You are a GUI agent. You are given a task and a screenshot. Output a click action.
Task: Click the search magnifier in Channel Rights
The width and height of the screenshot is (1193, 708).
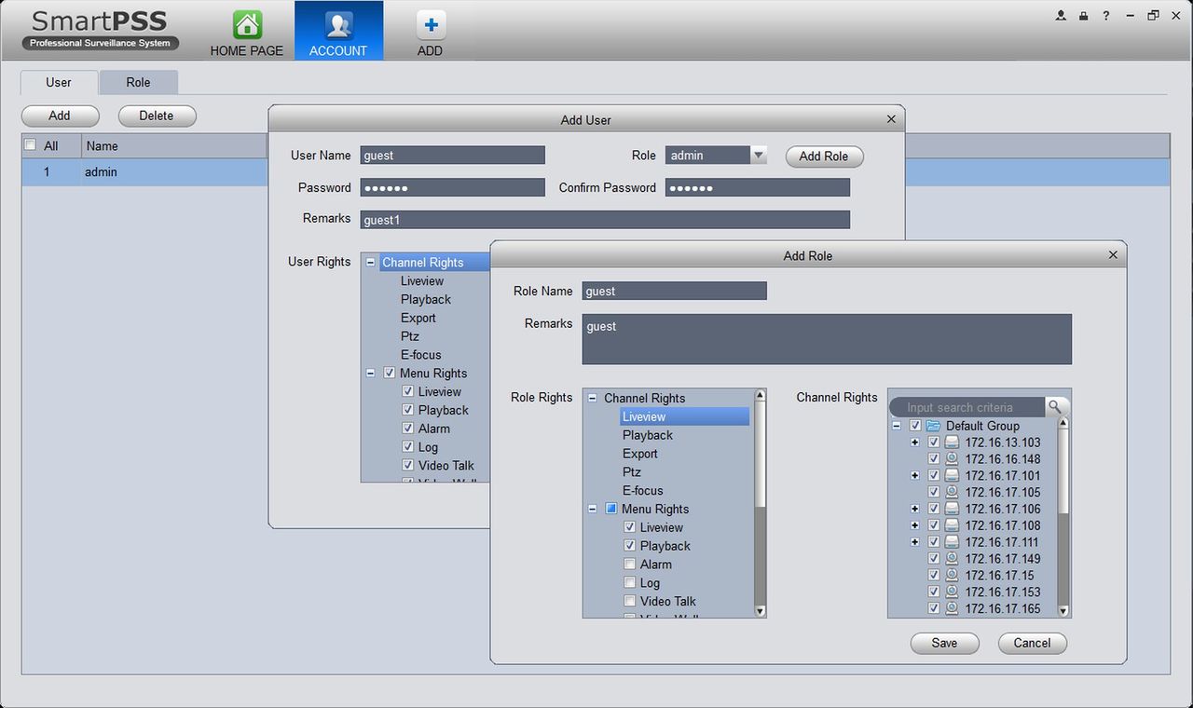point(1055,407)
